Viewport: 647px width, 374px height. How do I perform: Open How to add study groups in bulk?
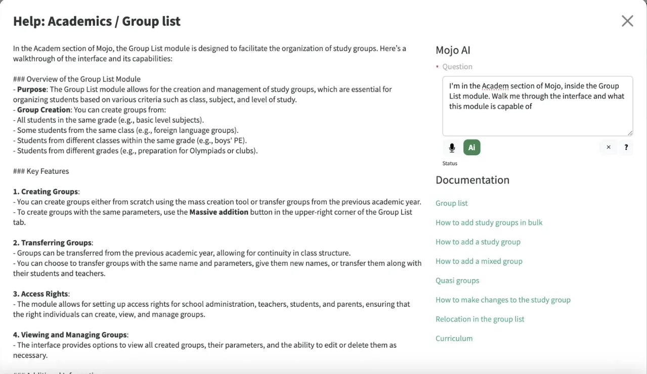coord(489,222)
